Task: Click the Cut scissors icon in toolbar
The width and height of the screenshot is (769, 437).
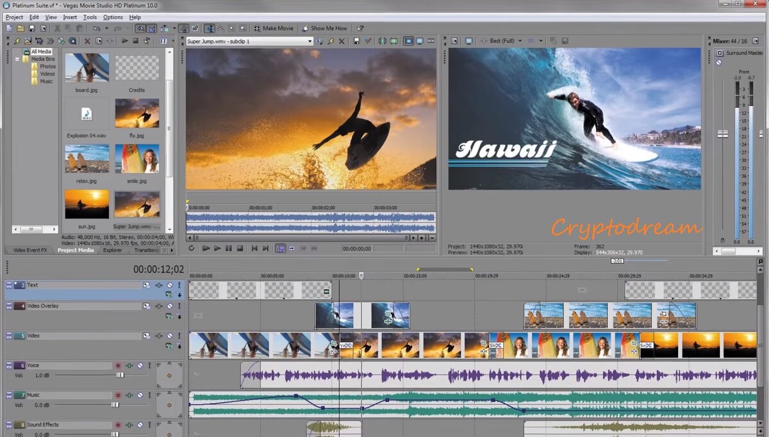Action: tap(57, 28)
